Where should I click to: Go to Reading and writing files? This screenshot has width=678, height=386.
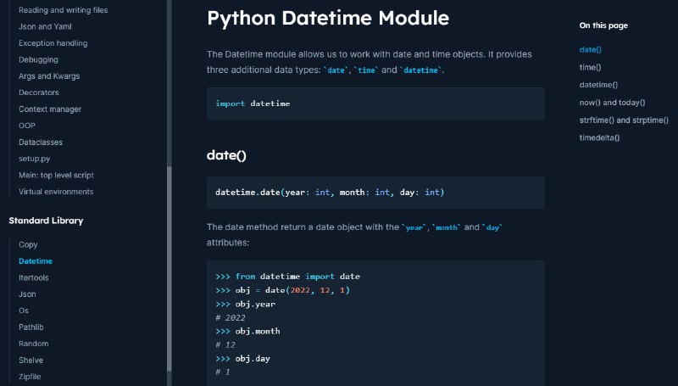(63, 10)
